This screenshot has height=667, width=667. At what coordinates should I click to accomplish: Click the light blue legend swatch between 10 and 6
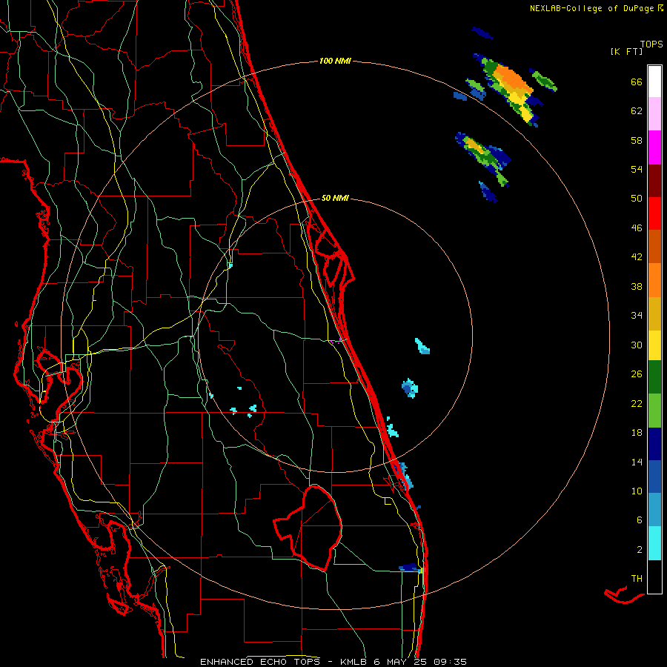654,510
